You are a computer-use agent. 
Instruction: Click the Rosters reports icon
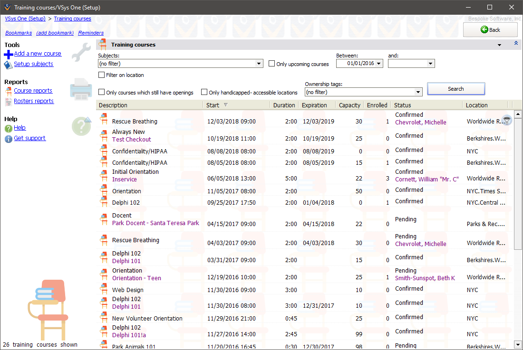[8, 101]
